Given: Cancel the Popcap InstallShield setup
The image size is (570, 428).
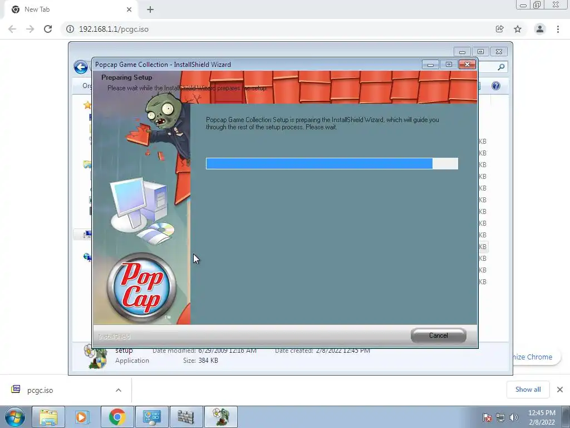Looking at the screenshot, I should click(439, 335).
